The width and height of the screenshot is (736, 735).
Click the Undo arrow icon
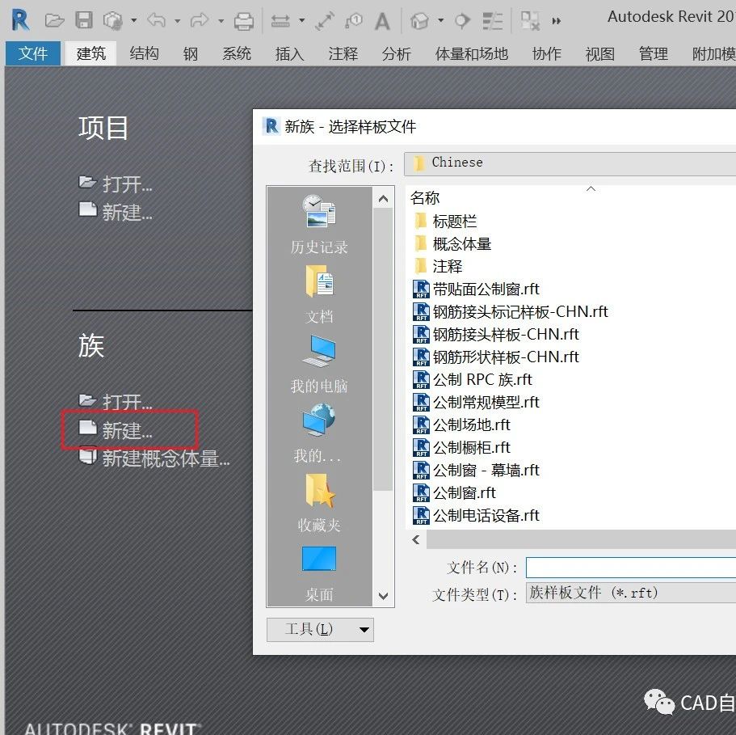pyautogui.click(x=156, y=20)
